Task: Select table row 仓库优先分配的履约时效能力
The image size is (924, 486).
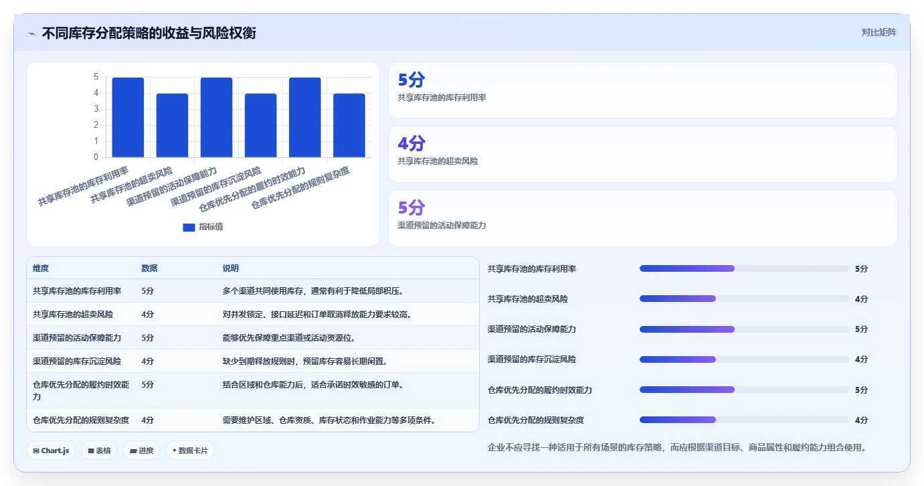Action: [x=253, y=391]
